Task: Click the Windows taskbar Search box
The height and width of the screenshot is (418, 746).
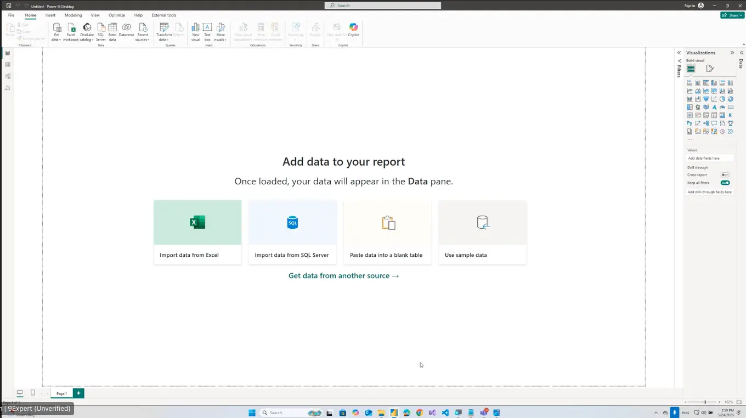Action: [x=291, y=413]
